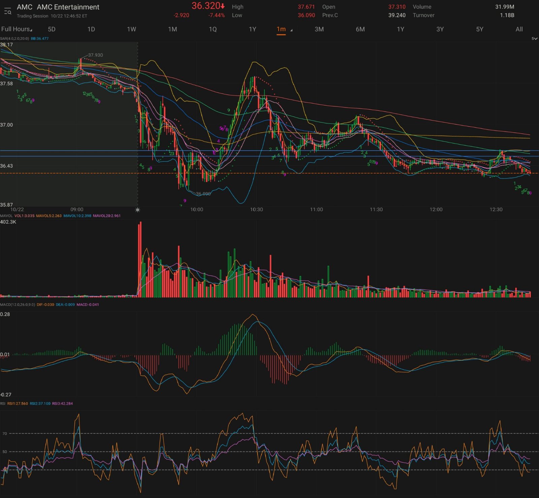Click the current price 36.320

tap(206, 6)
